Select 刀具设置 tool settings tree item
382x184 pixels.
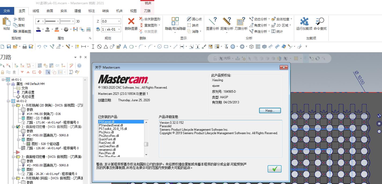(x=25, y=92)
